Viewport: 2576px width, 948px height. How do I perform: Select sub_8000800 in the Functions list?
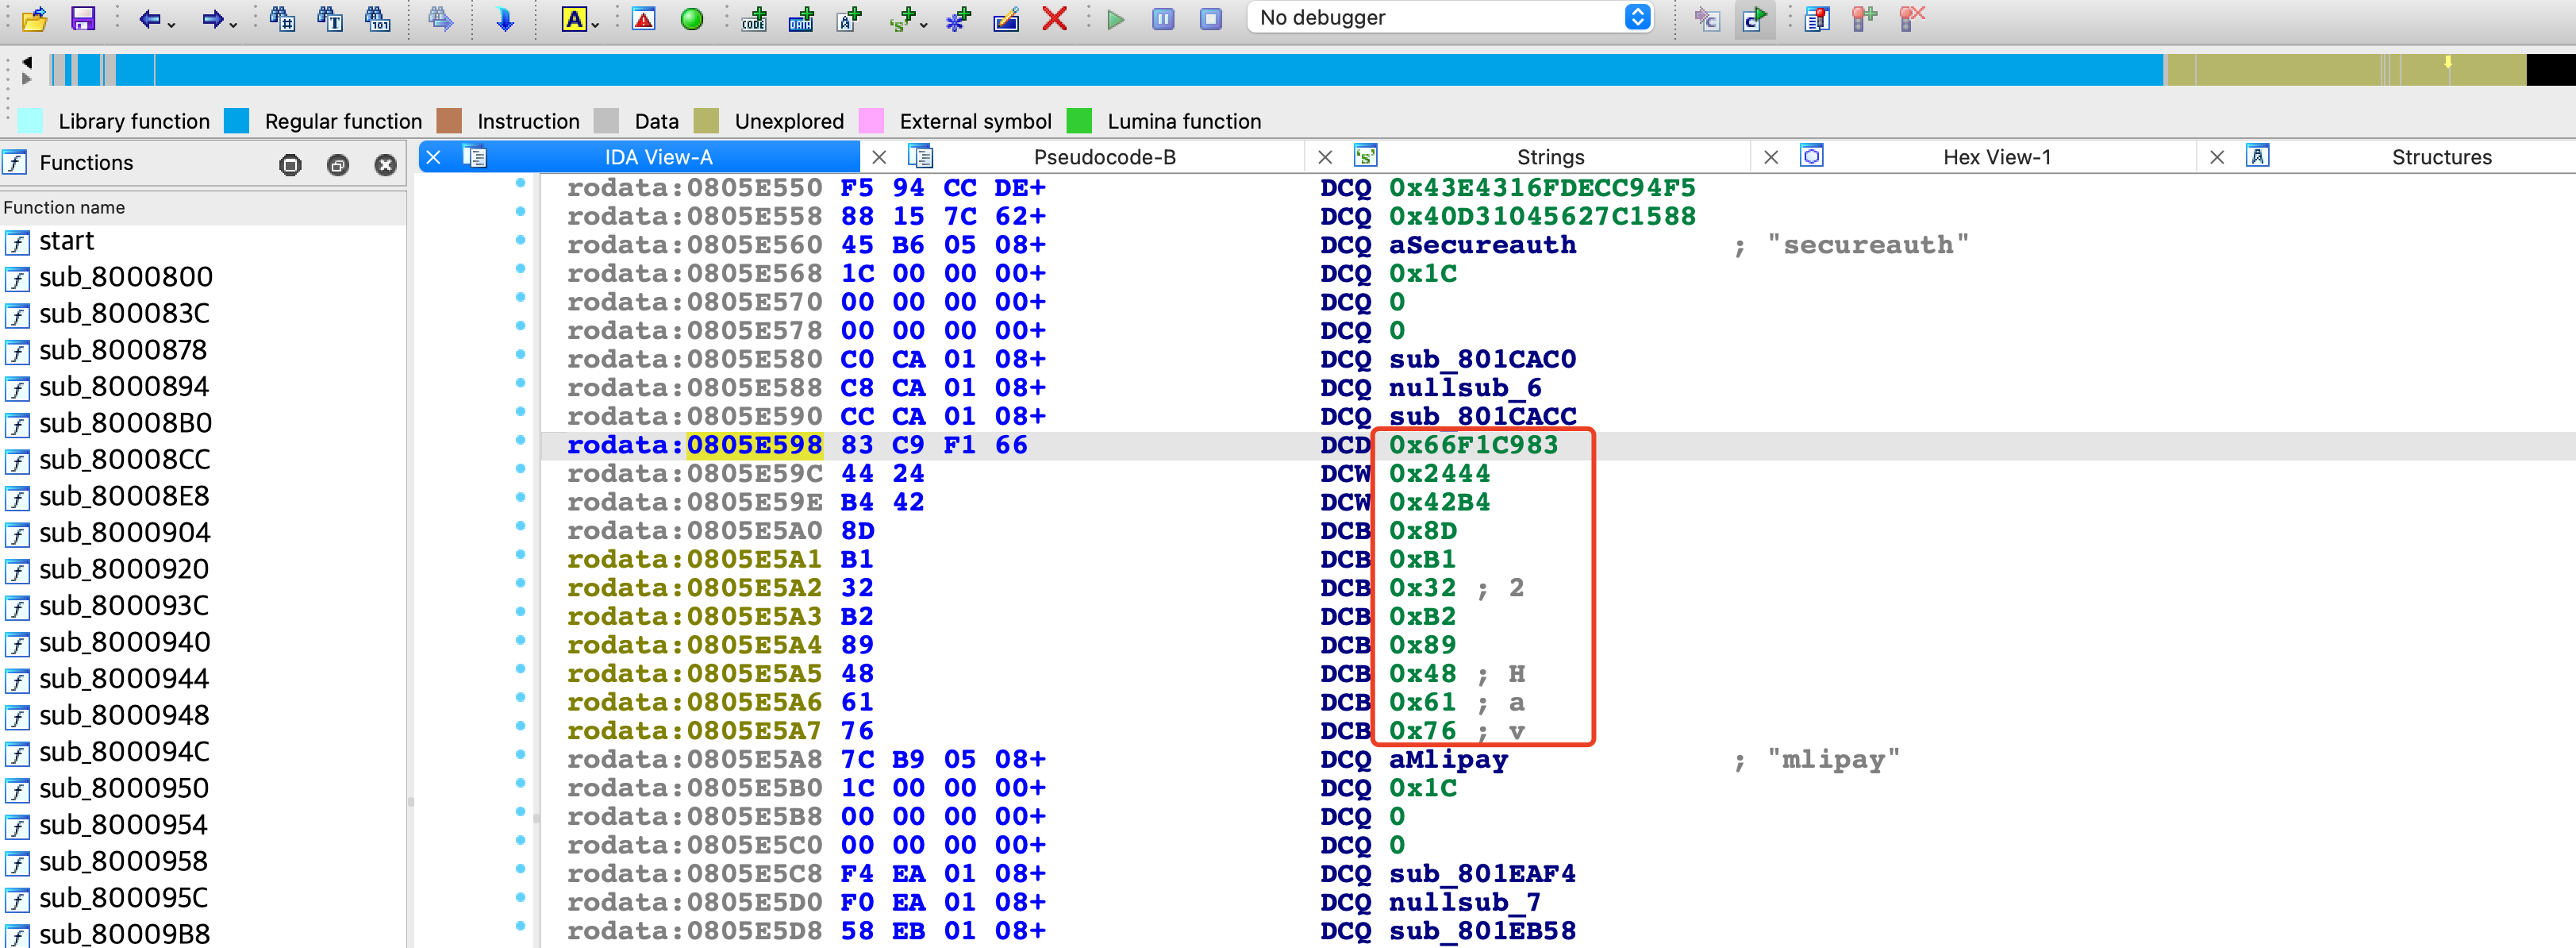click(x=126, y=277)
